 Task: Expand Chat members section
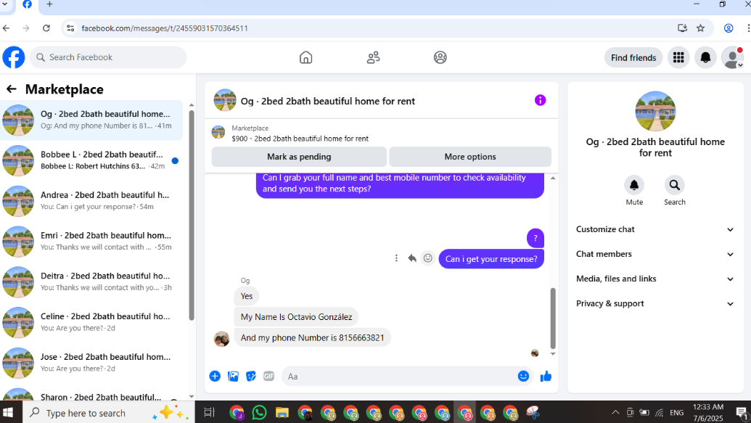pos(654,254)
